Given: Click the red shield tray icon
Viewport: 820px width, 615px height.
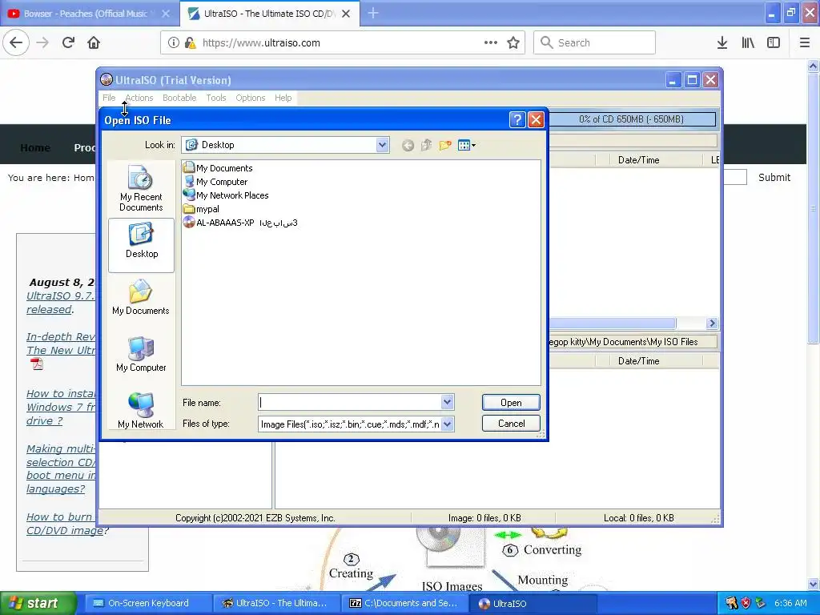Looking at the screenshot, I should tap(746, 603).
